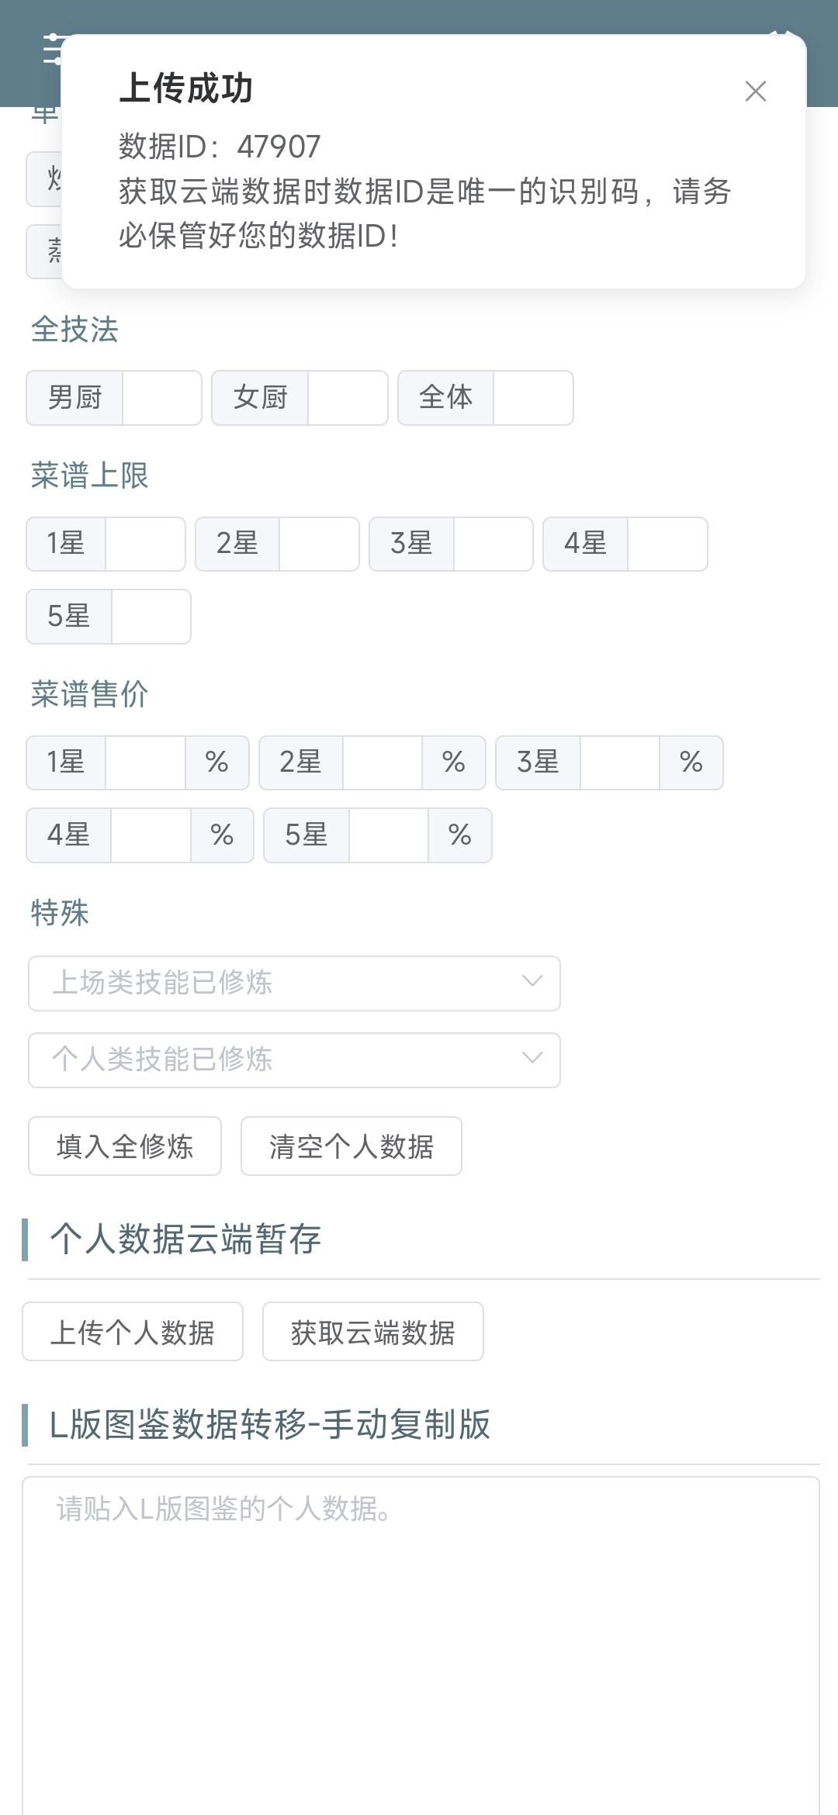Focus the 女厨 input field
838x1815 pixels.
(x=348, y=398)
